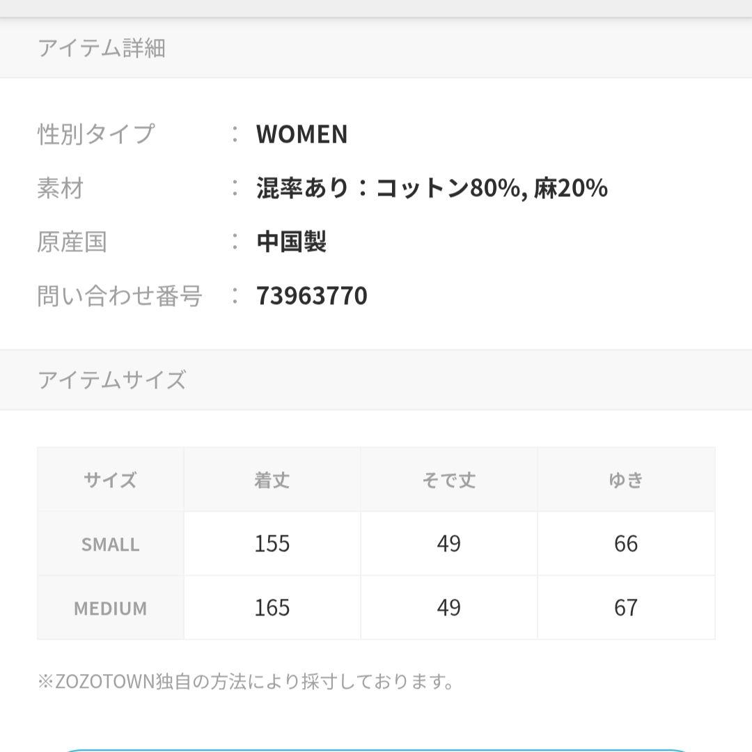The image size is (752, 752).
Task: Click the 着丈 column header
Action: coord(272,480)
